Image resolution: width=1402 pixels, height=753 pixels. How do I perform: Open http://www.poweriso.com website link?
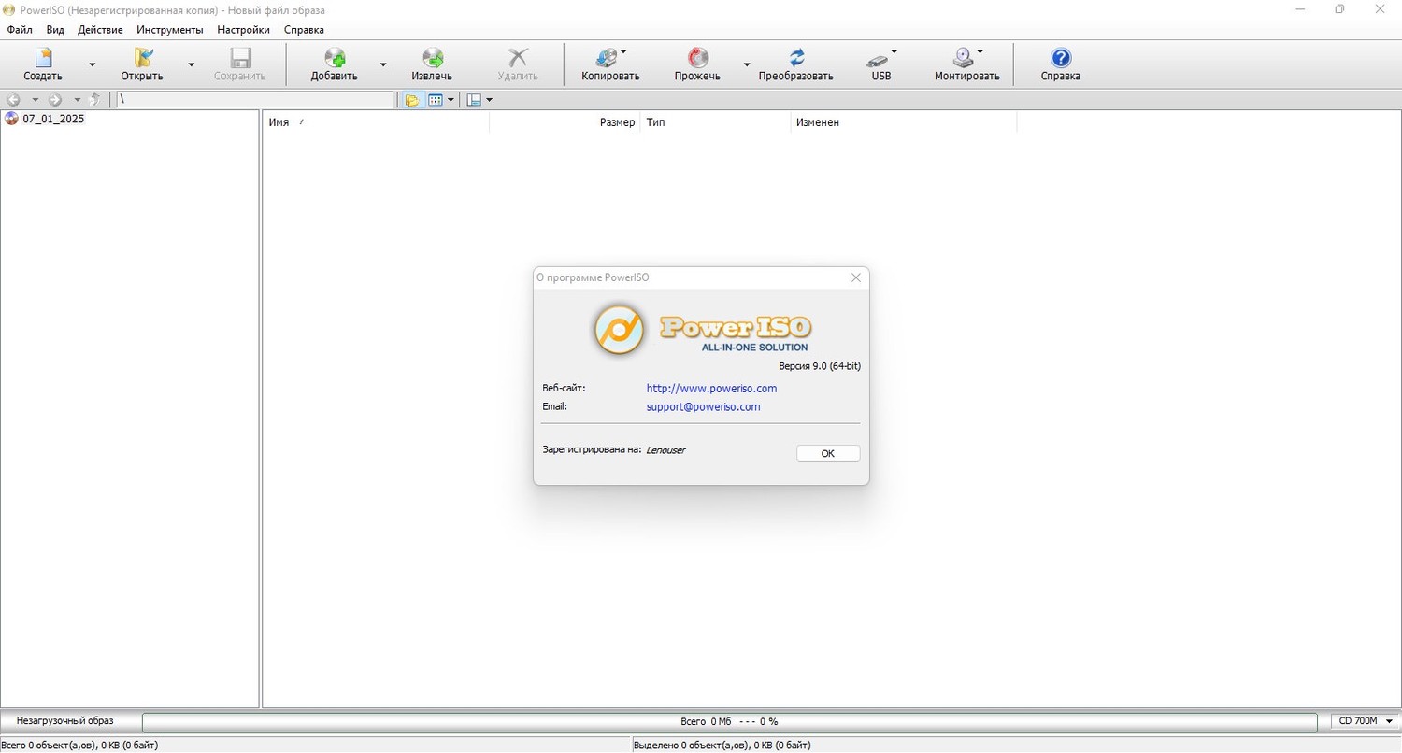click(711, 388)
